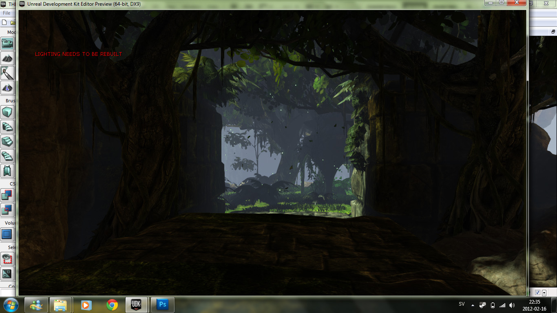Select the Card/Sheet volumetric brush
557x313 pixels.
click(x=8, y=170)
